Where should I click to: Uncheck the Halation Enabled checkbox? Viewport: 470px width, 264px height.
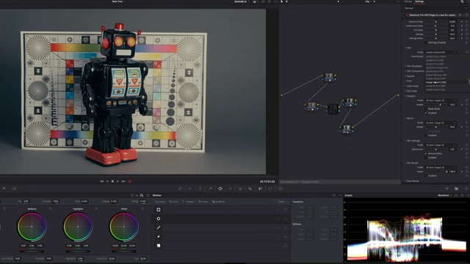tap(426, 113)
